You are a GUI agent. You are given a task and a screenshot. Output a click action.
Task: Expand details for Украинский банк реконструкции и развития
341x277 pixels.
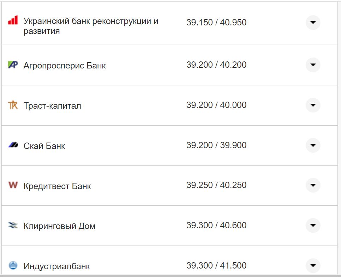pyautogui.click(x=313, y=22)
